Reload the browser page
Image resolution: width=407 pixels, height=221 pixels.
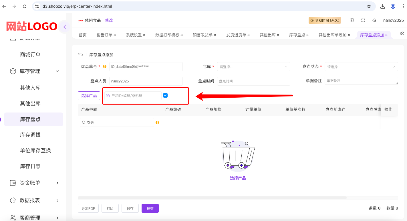[x=25, y=6]
